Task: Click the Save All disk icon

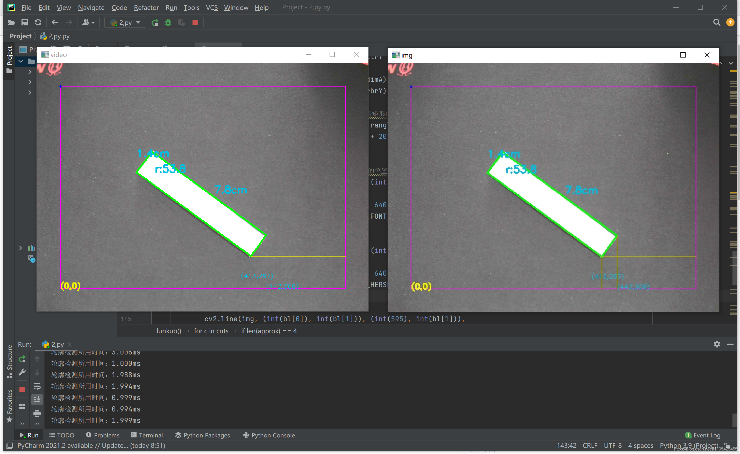Action: point(25,23)
